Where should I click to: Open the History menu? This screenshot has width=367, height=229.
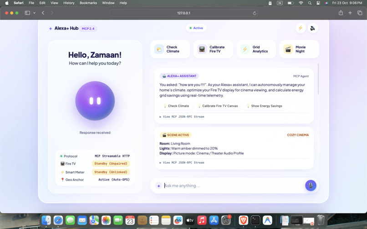coord(69,3)
